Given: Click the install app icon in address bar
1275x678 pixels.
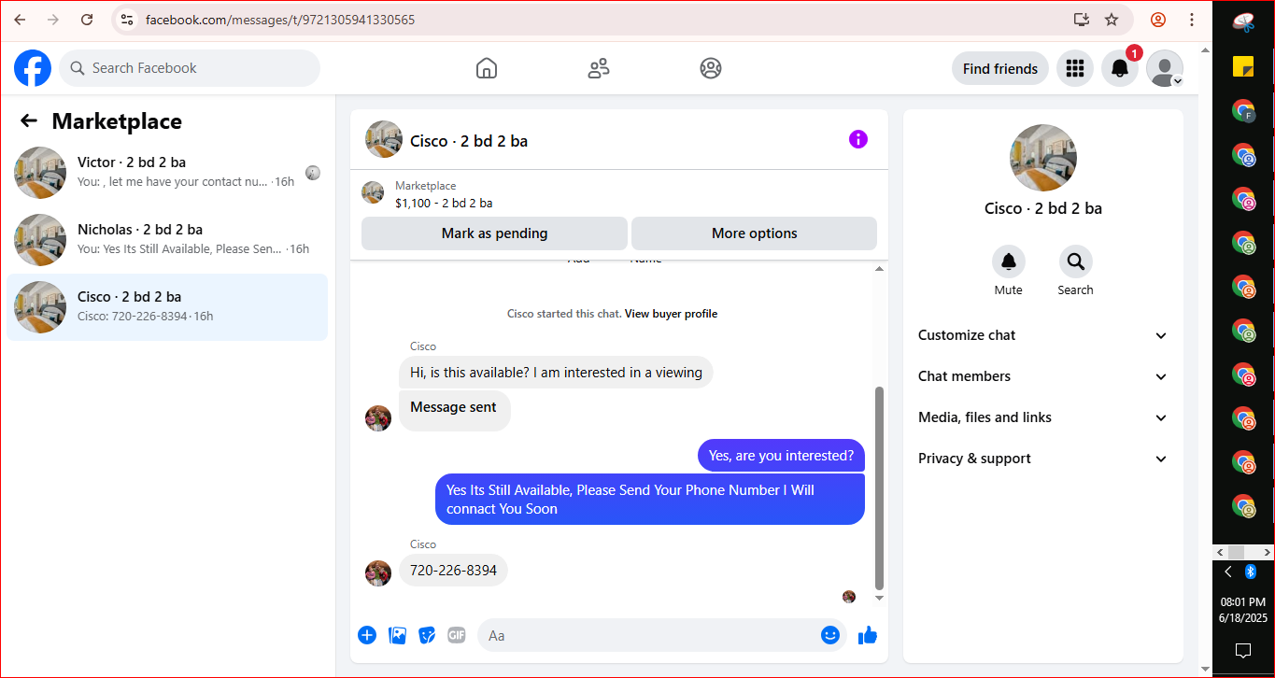Looking at the screenshot, I should pos(1082,20).
